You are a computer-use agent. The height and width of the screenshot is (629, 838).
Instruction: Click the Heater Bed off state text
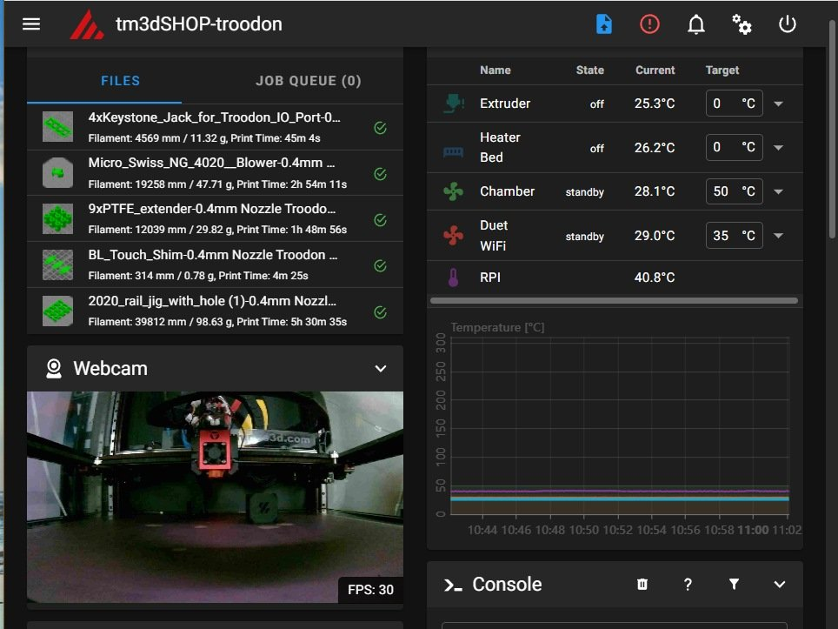click(597, 148)
